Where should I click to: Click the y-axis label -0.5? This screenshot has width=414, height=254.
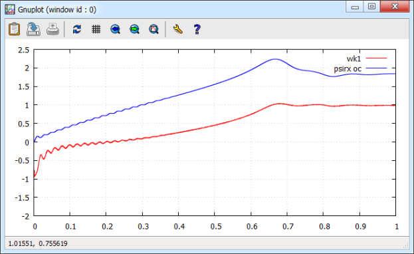pyautogui.click(x=22, y=161)
